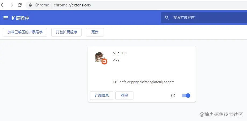The image size is (247, 121).
Task: Click the browser back arrow
Action: (2, 5)
